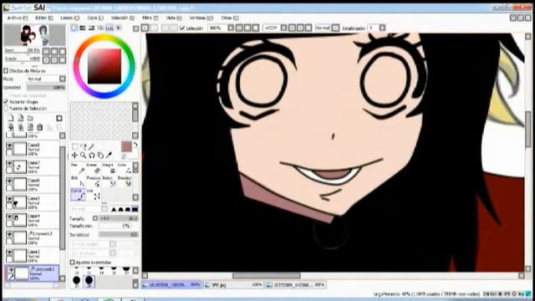Screen dimensions: 535x301
Task: Pick the flattest brush edge shape
Action: point(135,209)
